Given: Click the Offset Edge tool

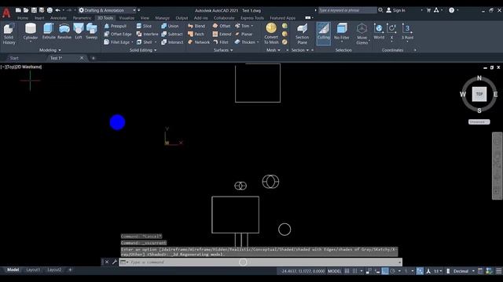Looking at the screenshot, I should 118,34.
